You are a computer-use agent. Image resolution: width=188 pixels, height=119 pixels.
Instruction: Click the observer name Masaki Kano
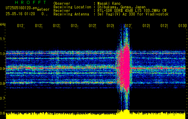pos(109,4)
